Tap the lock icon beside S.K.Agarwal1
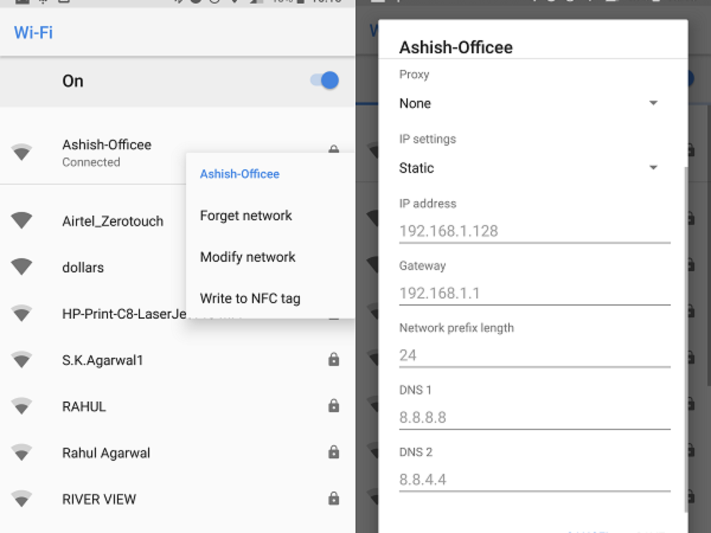Screen dimensions: 711x533 point(334,359)
